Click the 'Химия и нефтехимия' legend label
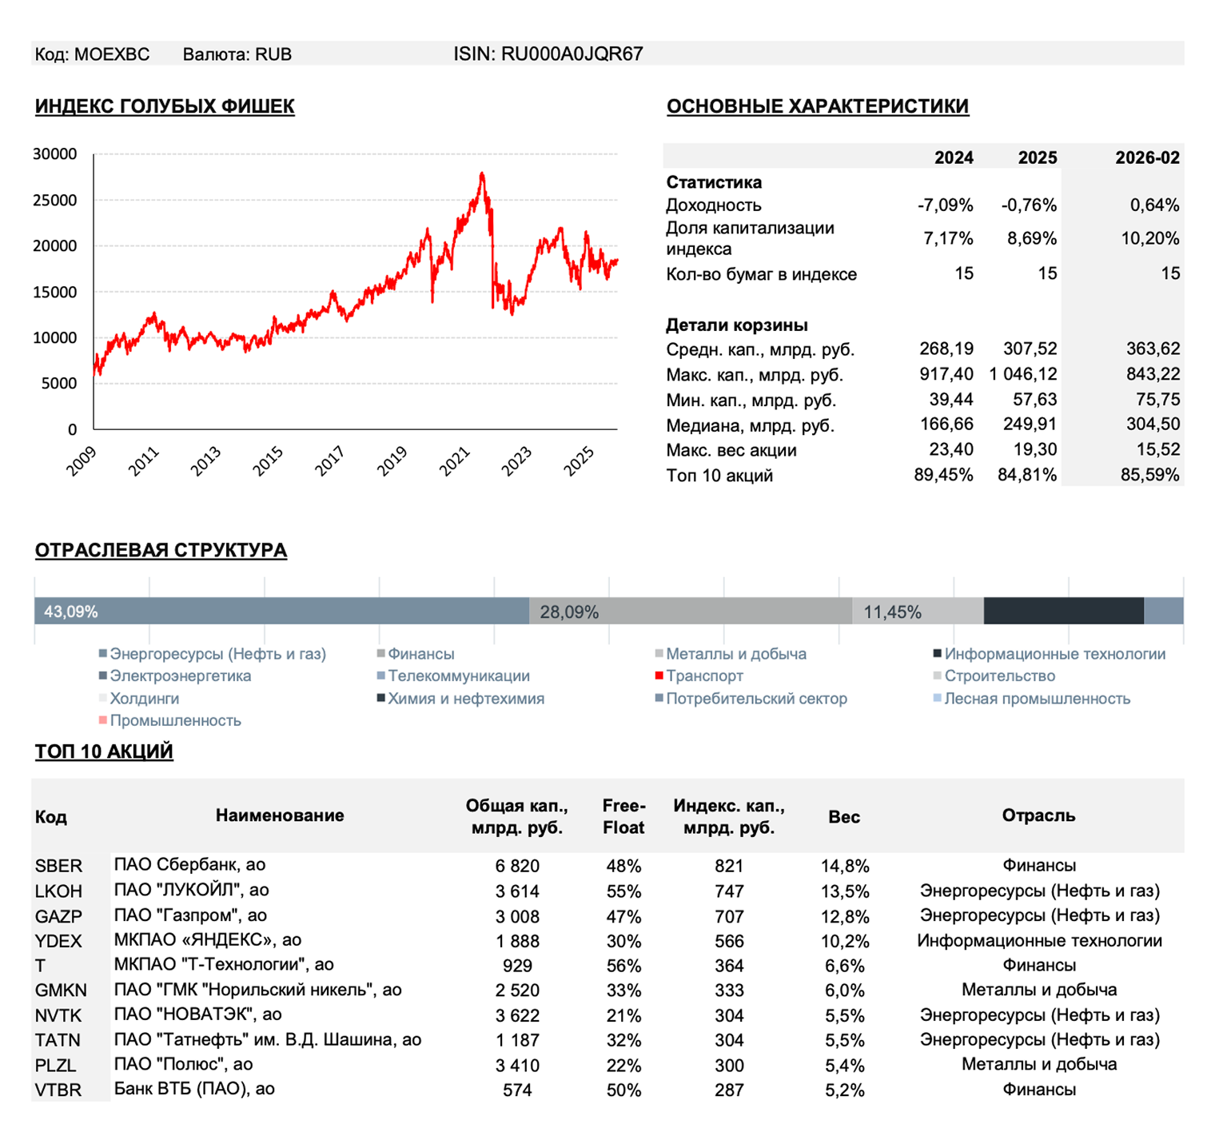1215x1148 pixels. tap(466, 699)
